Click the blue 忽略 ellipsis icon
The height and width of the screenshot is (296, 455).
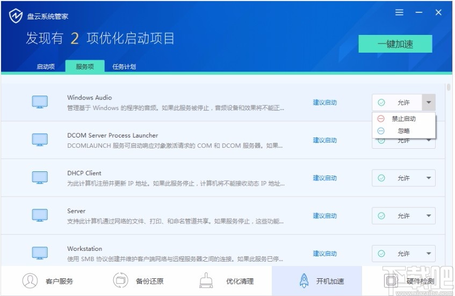tap(381, 131)
